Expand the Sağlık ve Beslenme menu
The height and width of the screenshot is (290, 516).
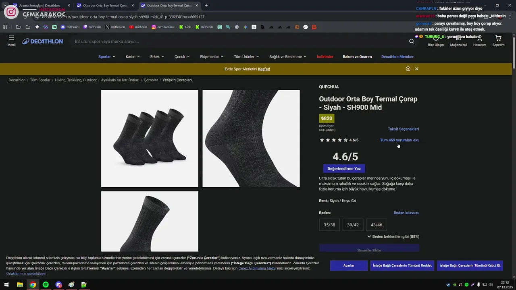point(288,57)
